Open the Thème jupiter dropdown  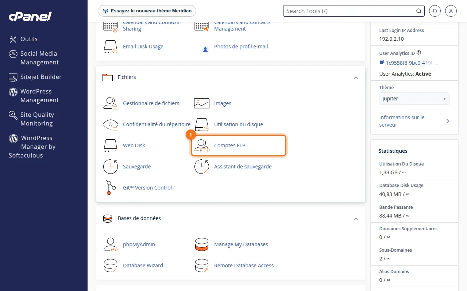tap(414, 99)
